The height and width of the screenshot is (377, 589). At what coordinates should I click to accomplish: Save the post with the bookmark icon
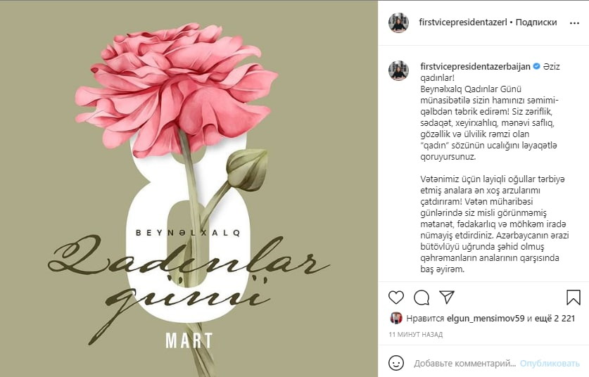coord(574,298)
